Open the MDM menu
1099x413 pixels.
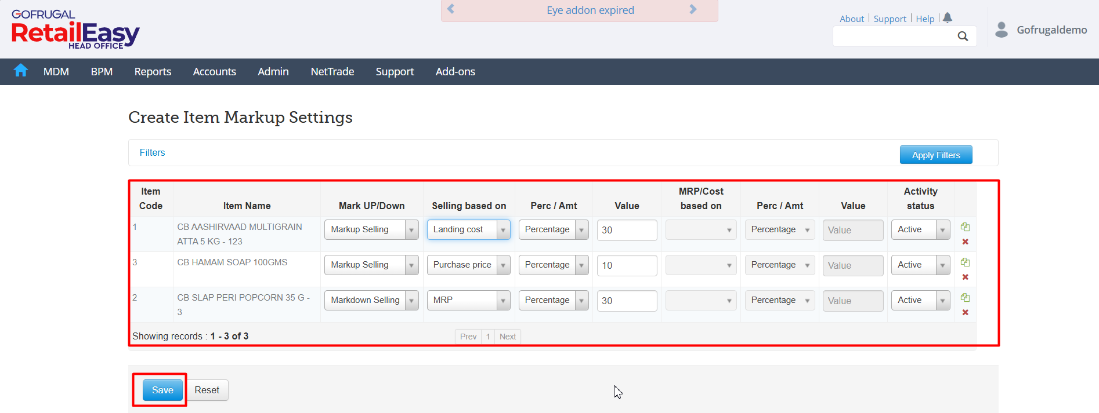click(x=56, y=72)
